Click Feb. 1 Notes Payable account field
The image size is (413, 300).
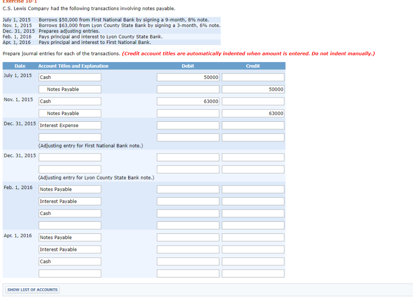click(70, 190)
